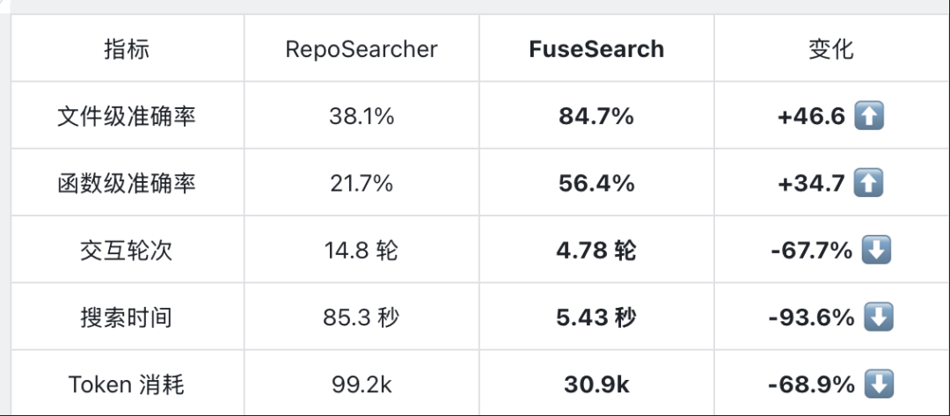Click the Token 消耗 row label
The height and width of the screenshot is (416, 950).
[127, 384]
